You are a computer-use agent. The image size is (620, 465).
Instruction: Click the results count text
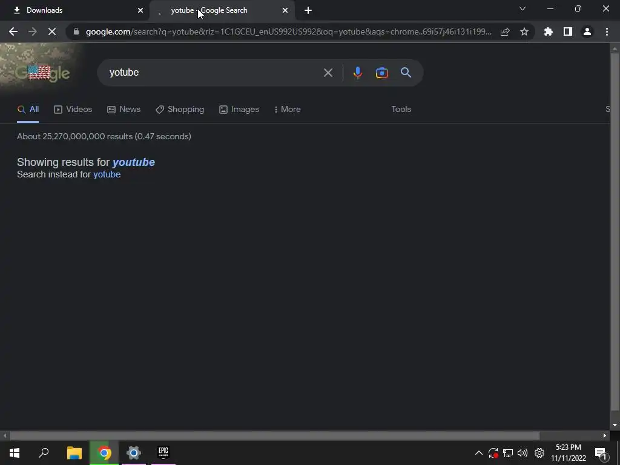pyautogui.click(x=104, y=136)
